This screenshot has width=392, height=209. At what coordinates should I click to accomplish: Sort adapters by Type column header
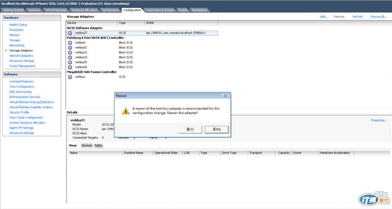point(131,23)
